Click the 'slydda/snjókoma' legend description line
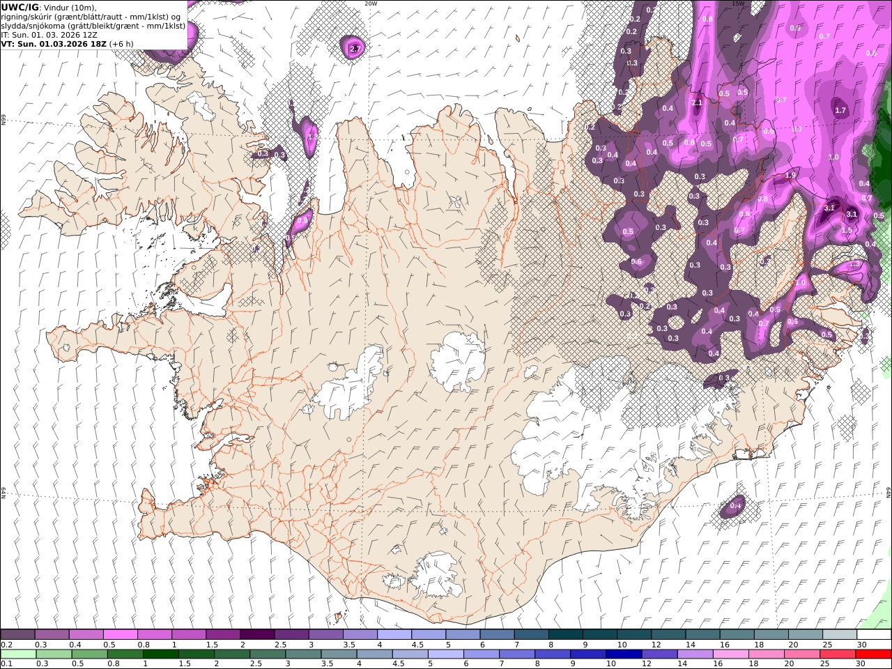The width and height of the screenshot is (892, 669). [x=93, y=26]
